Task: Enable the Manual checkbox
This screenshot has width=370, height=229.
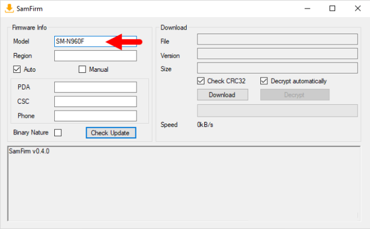Action: point(82,69)
